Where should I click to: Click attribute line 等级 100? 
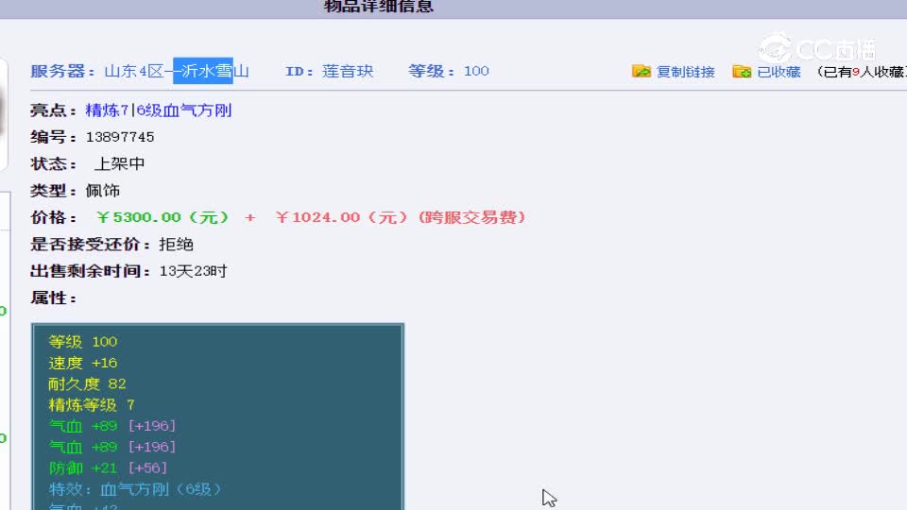point(83,342)
